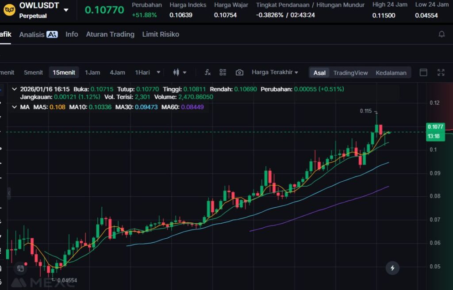Open the notification bell
Viewport: 453px width, 290px height.
[441, 34]
